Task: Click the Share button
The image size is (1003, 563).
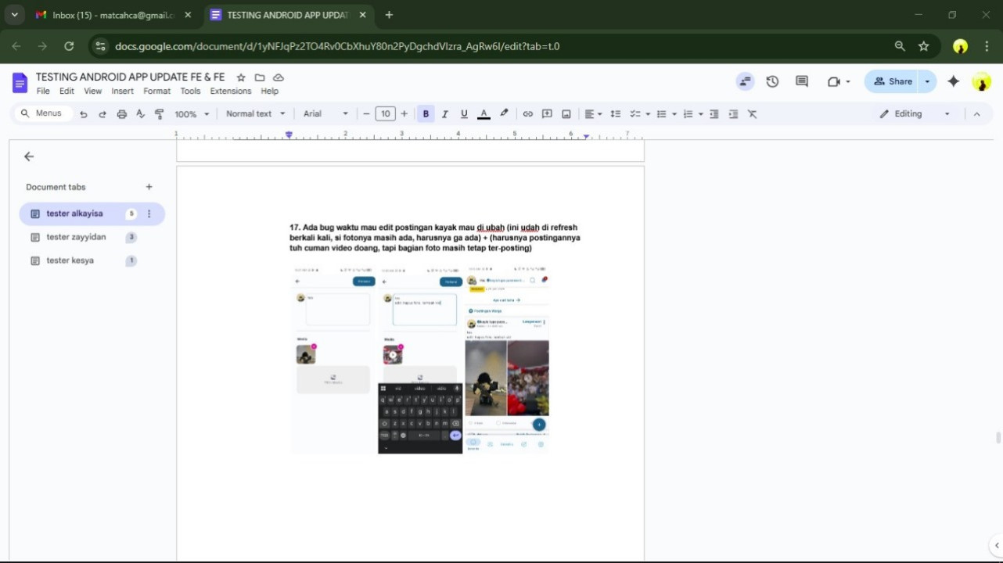Action: [x=893, y=81]
